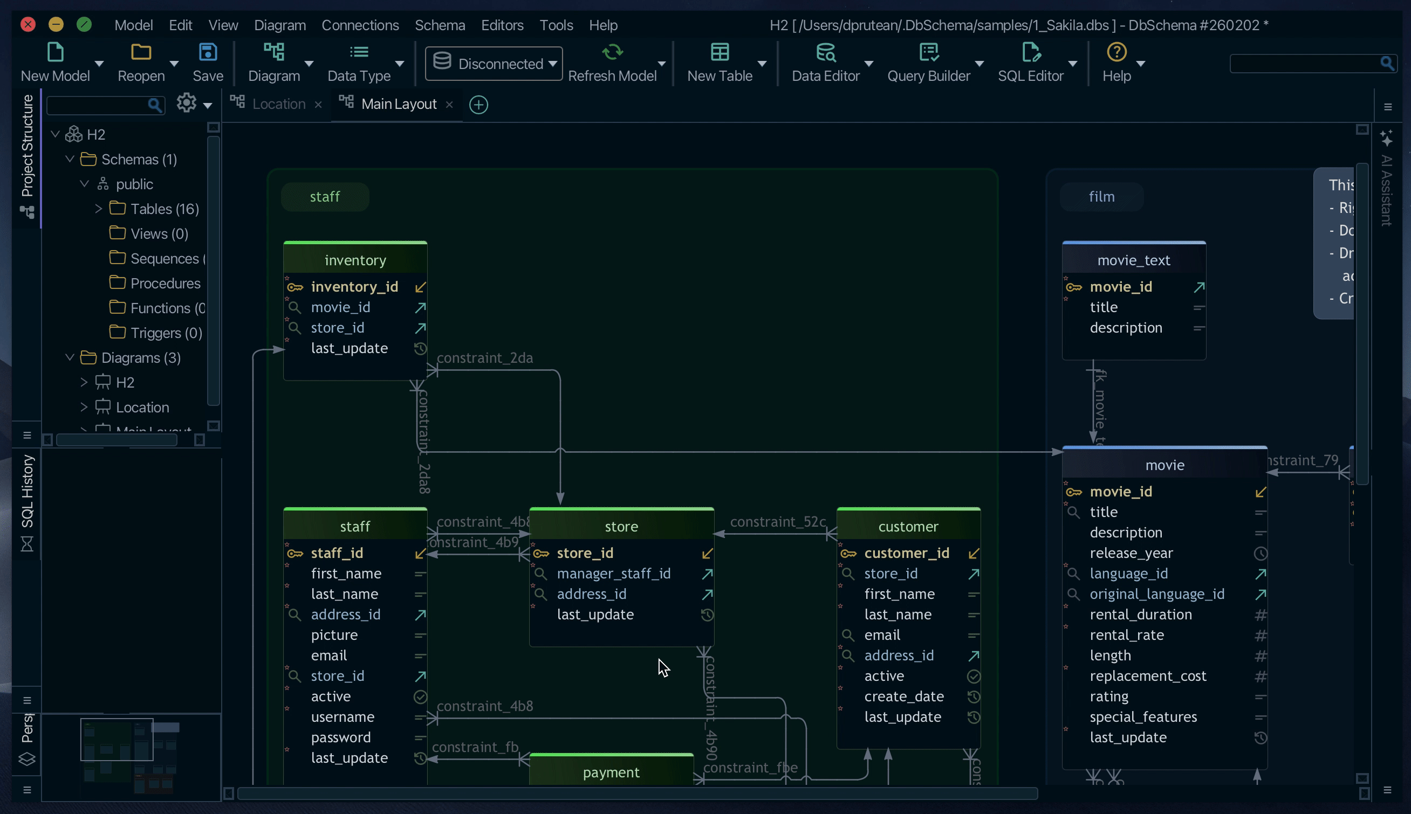
Task: Create a New Table
Action: pyautogui.click(x=718, y=61)
